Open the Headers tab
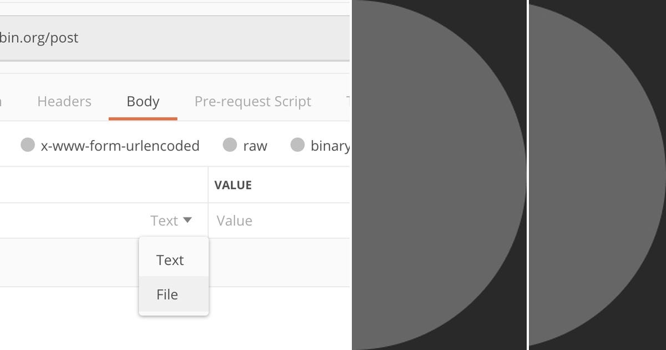Screen dimensions: 666x350 point(64,101)
